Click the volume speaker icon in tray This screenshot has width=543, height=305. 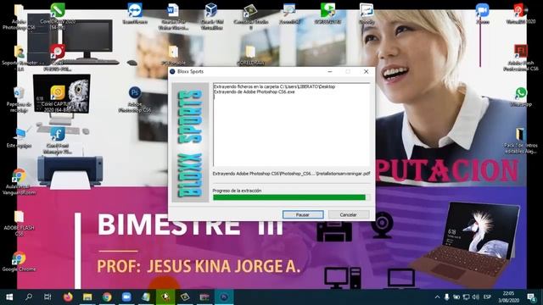click(x=475, y=297)
